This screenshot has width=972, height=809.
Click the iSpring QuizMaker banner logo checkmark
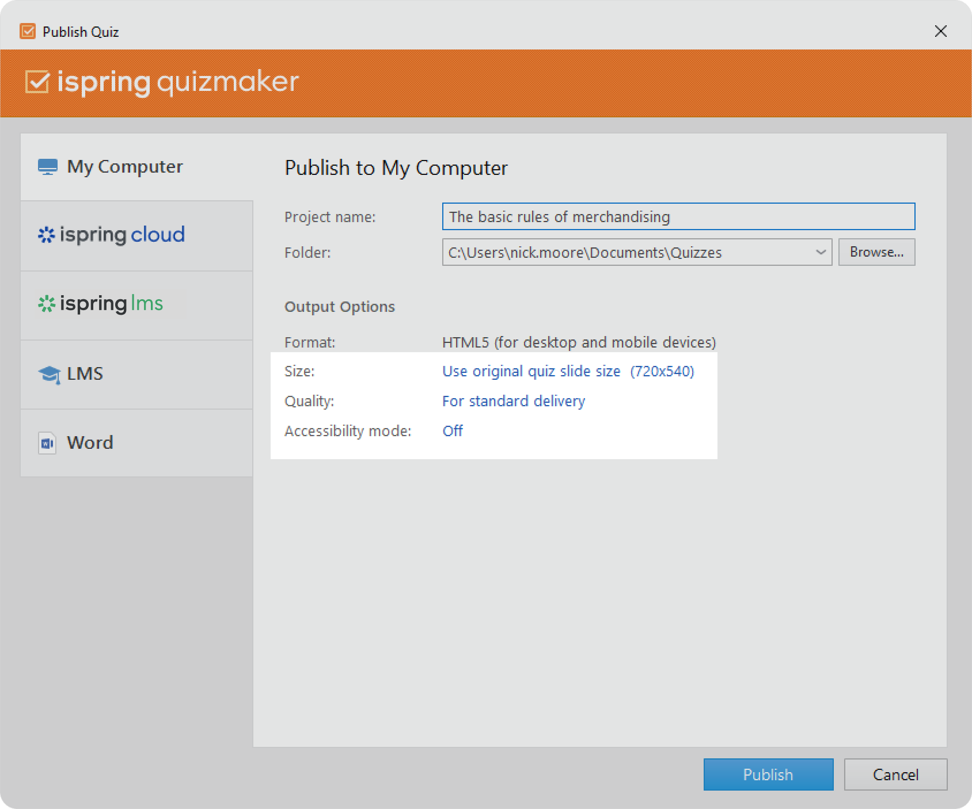38,82
